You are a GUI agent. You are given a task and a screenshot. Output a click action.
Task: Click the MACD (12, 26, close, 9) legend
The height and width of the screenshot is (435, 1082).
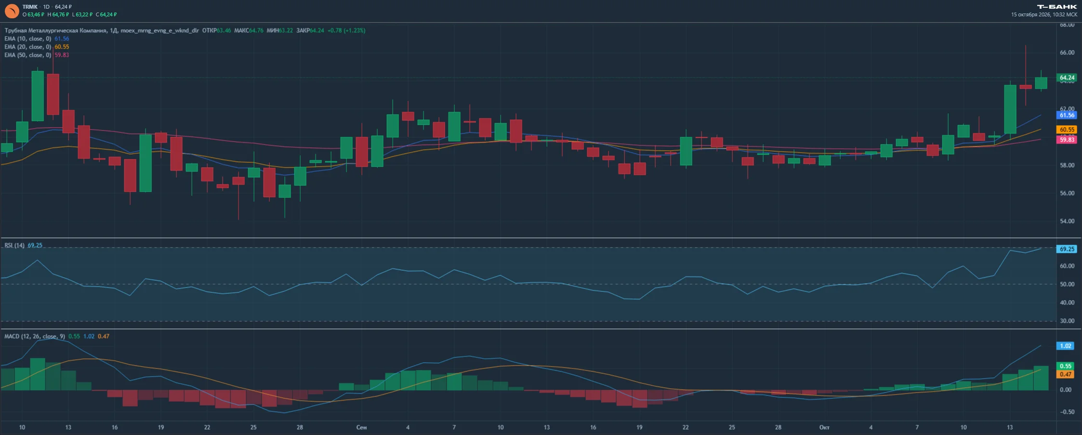tap(35, 336)
